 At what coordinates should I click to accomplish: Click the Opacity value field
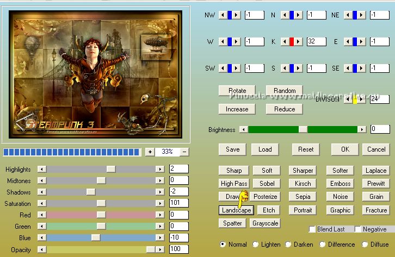pos(179,249)
